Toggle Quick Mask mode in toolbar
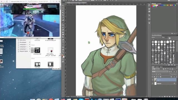Viewport: 178px width, 100px height. [63, 59]
